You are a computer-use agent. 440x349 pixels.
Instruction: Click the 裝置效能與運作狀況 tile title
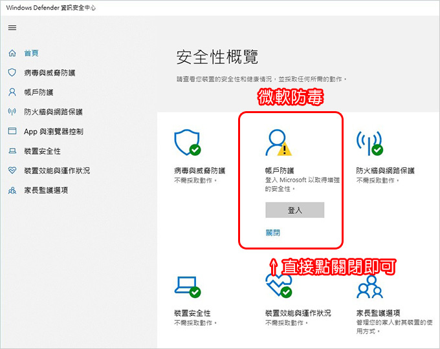coord(298,313)
